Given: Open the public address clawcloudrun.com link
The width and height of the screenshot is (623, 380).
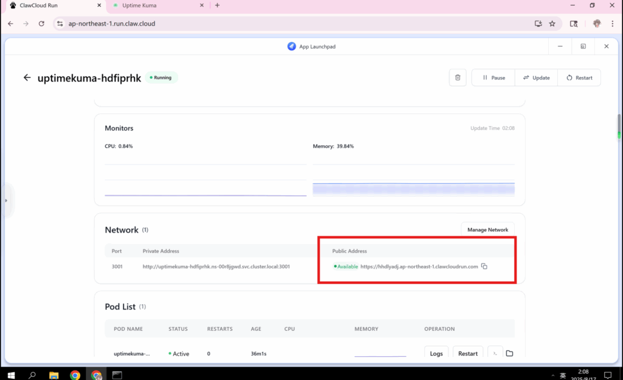Looking at the screenshot, I should coord(419,266).
